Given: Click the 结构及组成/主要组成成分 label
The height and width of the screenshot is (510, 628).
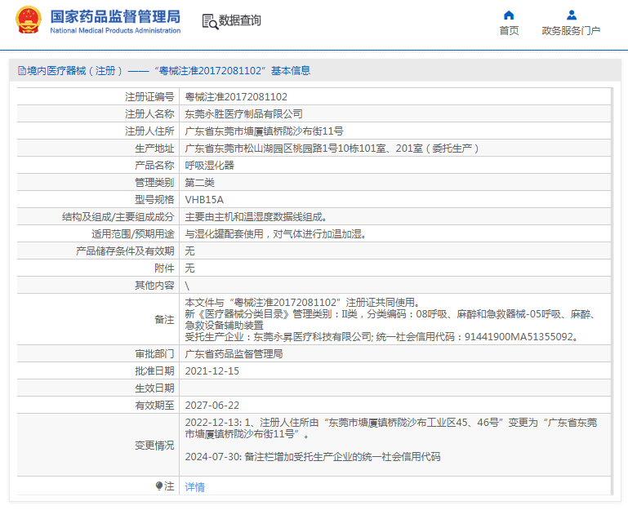Looking at the screenshot, I should click(x=118, y=217).
